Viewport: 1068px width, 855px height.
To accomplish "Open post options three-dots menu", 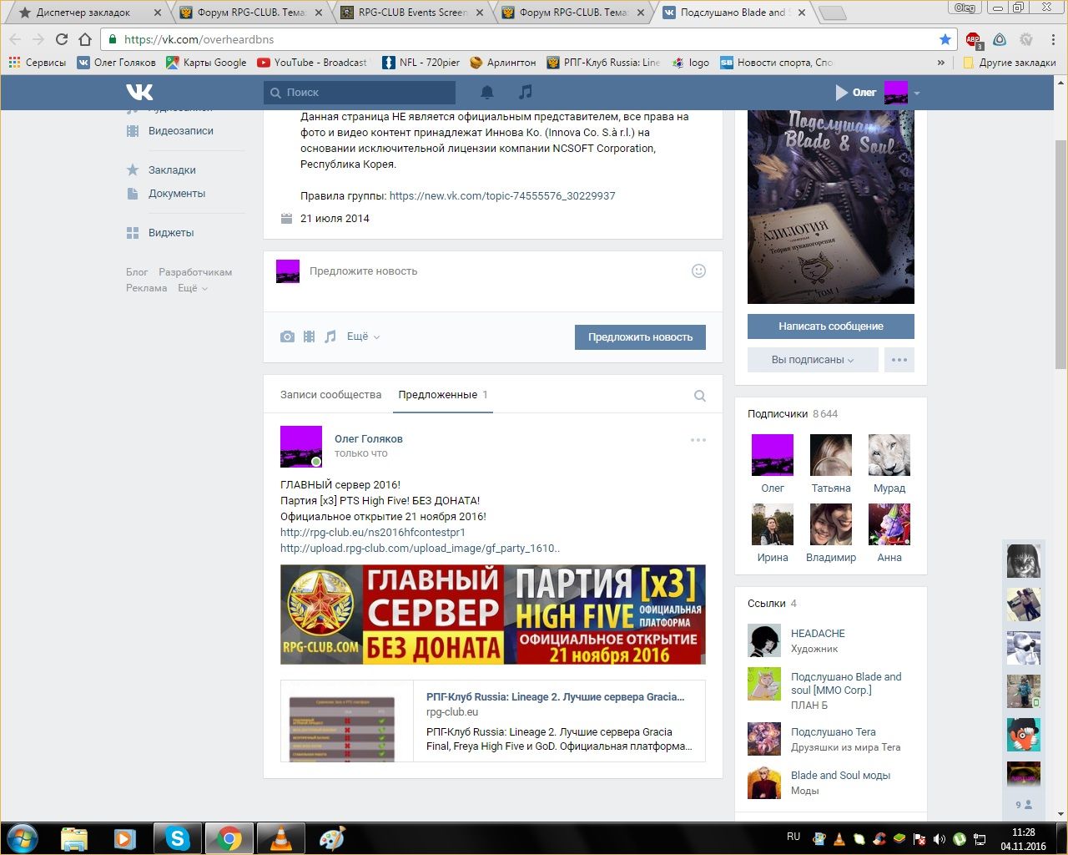I will (698, 440).
